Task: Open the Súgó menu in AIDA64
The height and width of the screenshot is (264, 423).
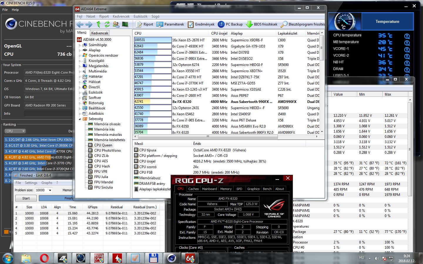Action: [x=155, y=16]
